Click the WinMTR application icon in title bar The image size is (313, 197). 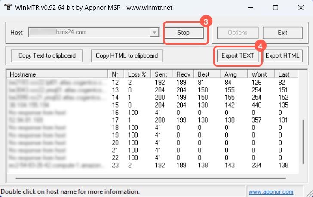click(8, 7)
